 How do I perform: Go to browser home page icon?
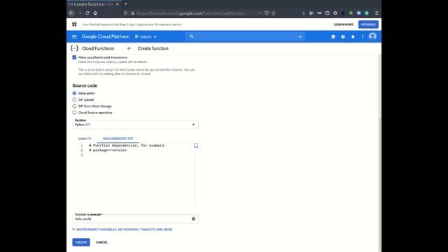coord(95,13)
